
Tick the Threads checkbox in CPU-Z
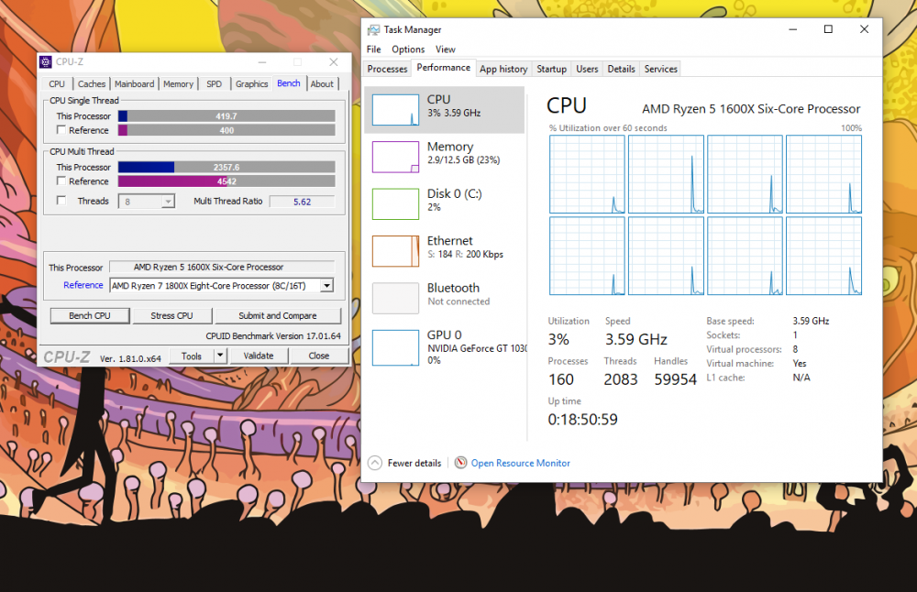point(61,201)
